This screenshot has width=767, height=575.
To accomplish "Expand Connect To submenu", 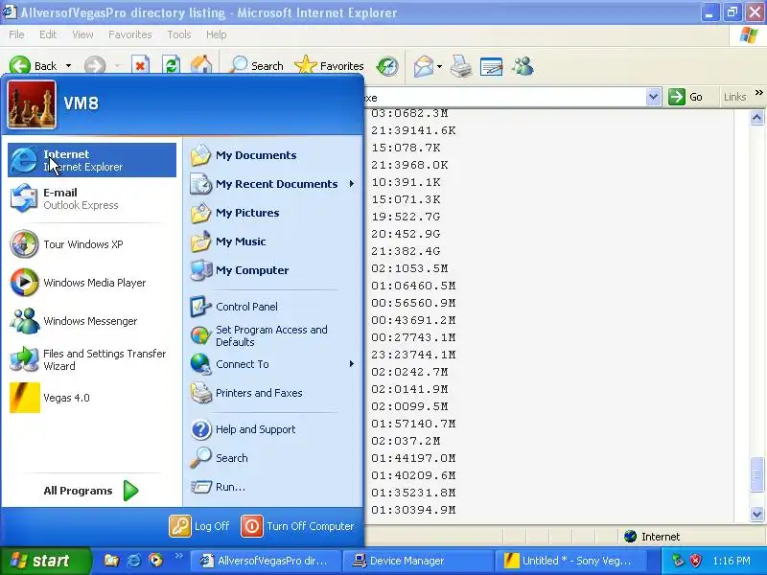I will [272, 364].
